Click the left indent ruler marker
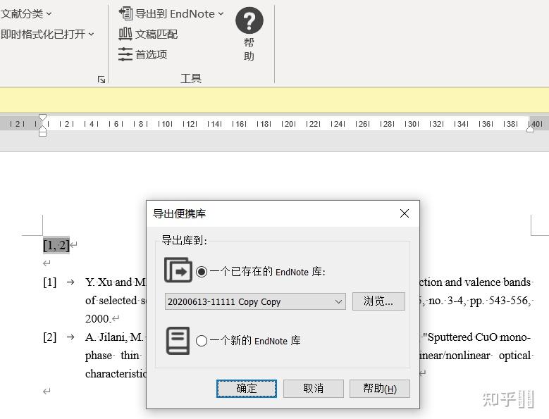This screenshot has width=549, height=419. 42,132
